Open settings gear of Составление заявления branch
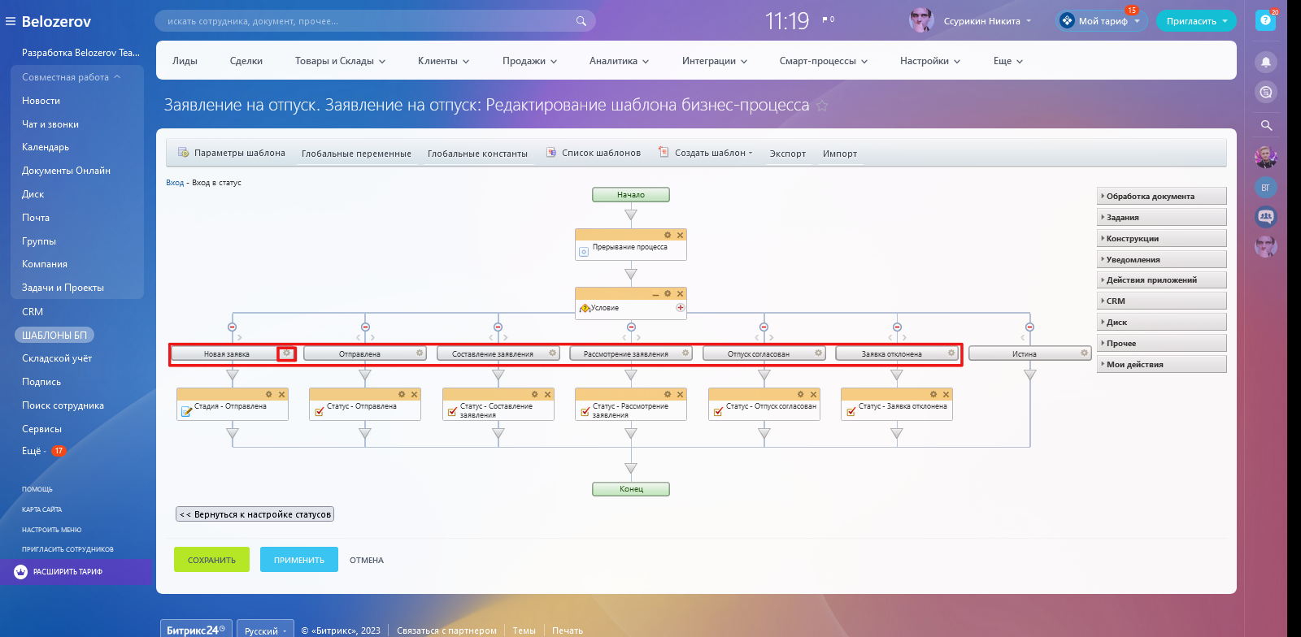Screen dimensions: 1301x637 tap(552, 353)
